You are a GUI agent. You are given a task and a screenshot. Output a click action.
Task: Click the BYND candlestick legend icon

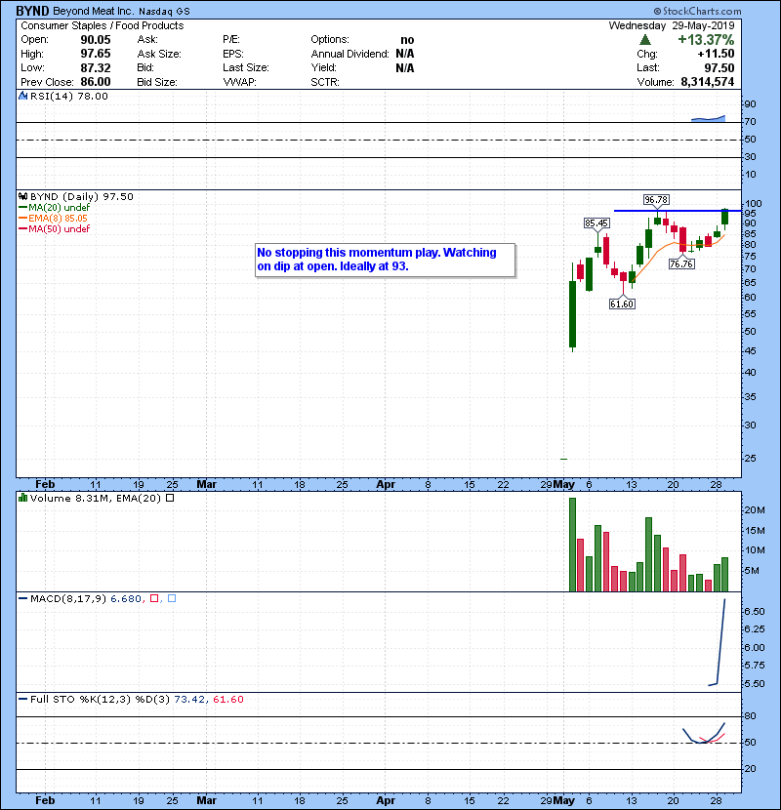point(22,196)
